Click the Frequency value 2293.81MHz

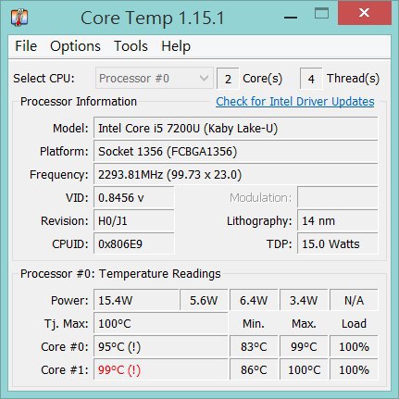click(x=236, y=174)
